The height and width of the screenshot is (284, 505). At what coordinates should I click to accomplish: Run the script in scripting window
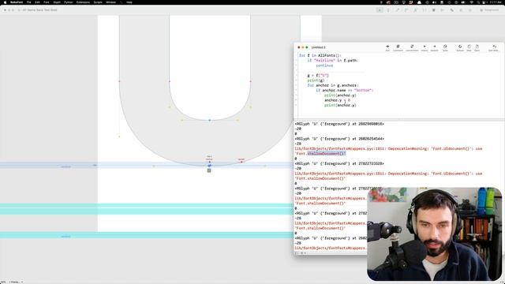387,48
